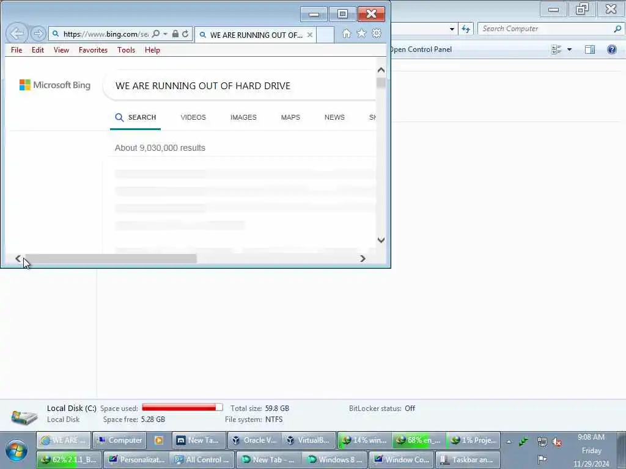
Task: Click the horizontal scrollbar thumb
Action: point(111,258)
